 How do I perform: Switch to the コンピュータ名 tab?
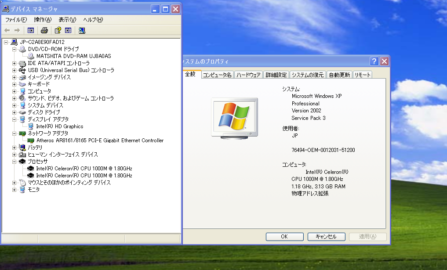tap(217, 75)
